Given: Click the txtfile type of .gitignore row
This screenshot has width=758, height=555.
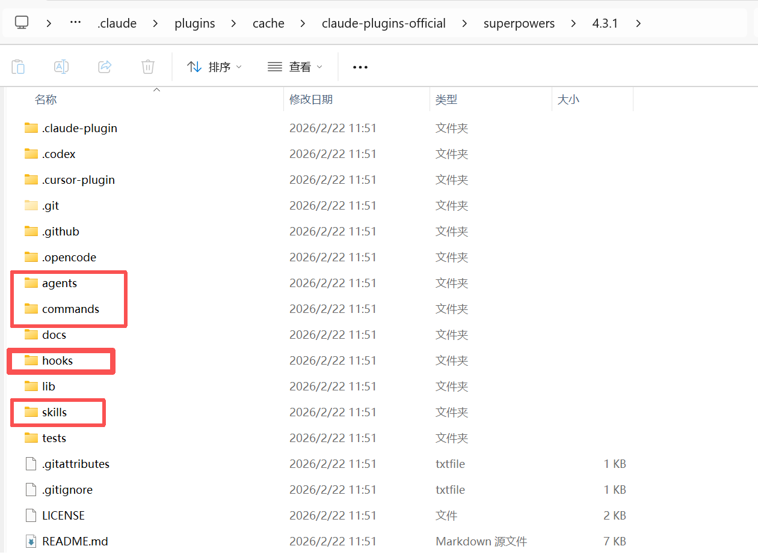Looking at the screenshot, I should pos(450,490).
